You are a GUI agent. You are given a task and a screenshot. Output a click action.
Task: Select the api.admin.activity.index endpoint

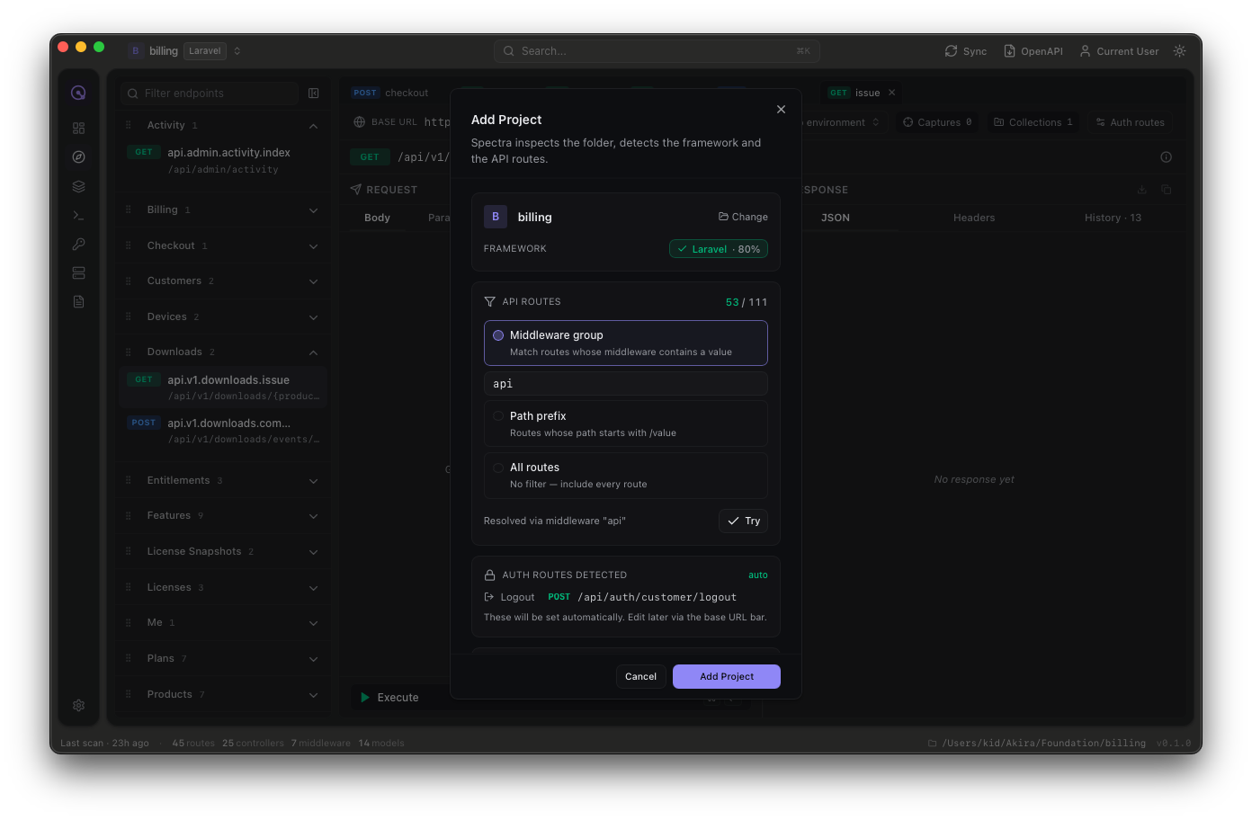point(222,160)
